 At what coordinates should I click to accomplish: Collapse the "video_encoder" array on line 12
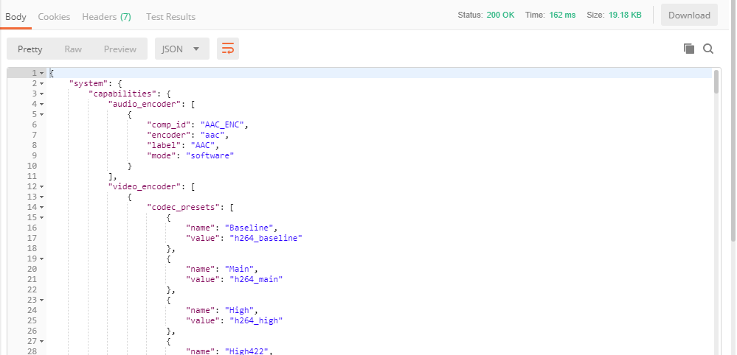point(42,187)
